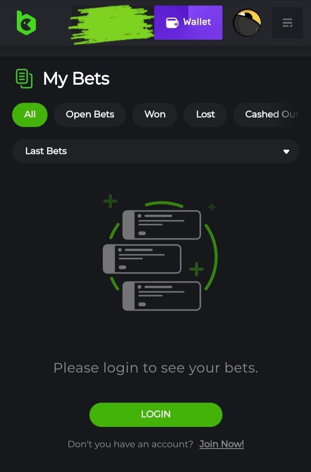Click the My Bets page heading

(76, 79)
